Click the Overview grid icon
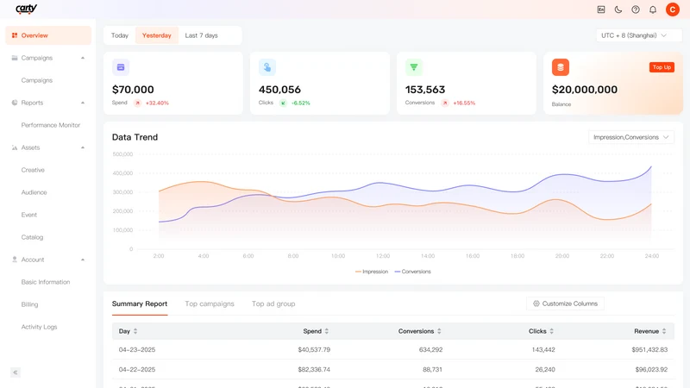The image size is (690, 388). tap(15, 35)
